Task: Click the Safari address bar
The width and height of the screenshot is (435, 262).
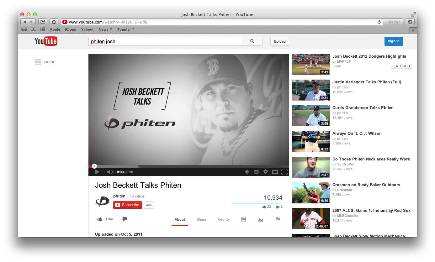Action: 222,22
